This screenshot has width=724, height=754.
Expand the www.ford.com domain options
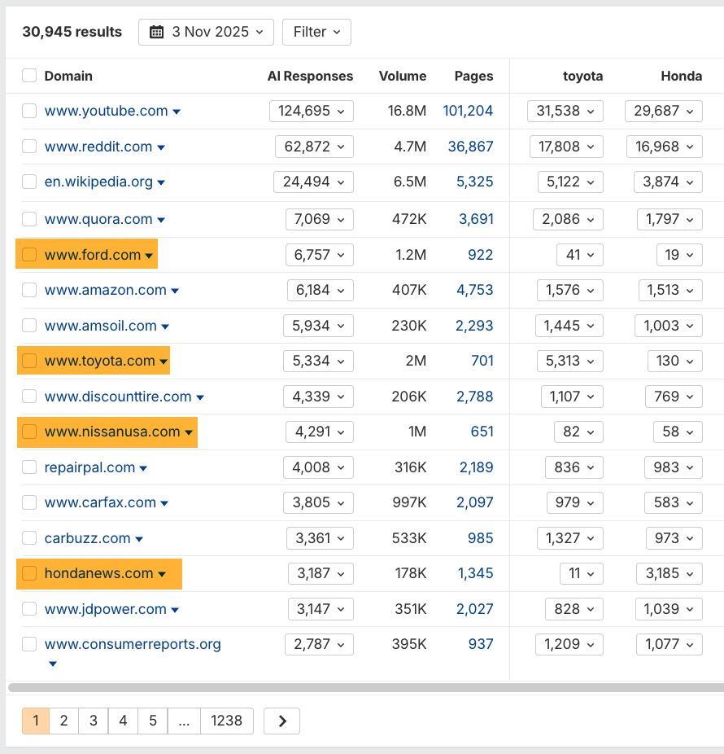coord(149,255)
